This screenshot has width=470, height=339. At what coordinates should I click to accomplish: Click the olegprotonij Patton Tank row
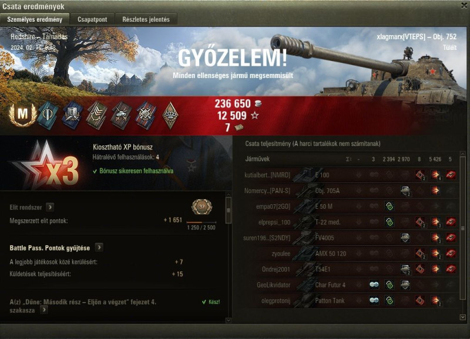tap(350, 300)
